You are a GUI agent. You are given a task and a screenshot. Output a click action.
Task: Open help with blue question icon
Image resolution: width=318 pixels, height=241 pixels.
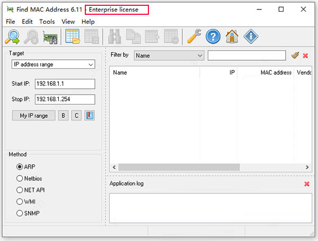(213, 36)
